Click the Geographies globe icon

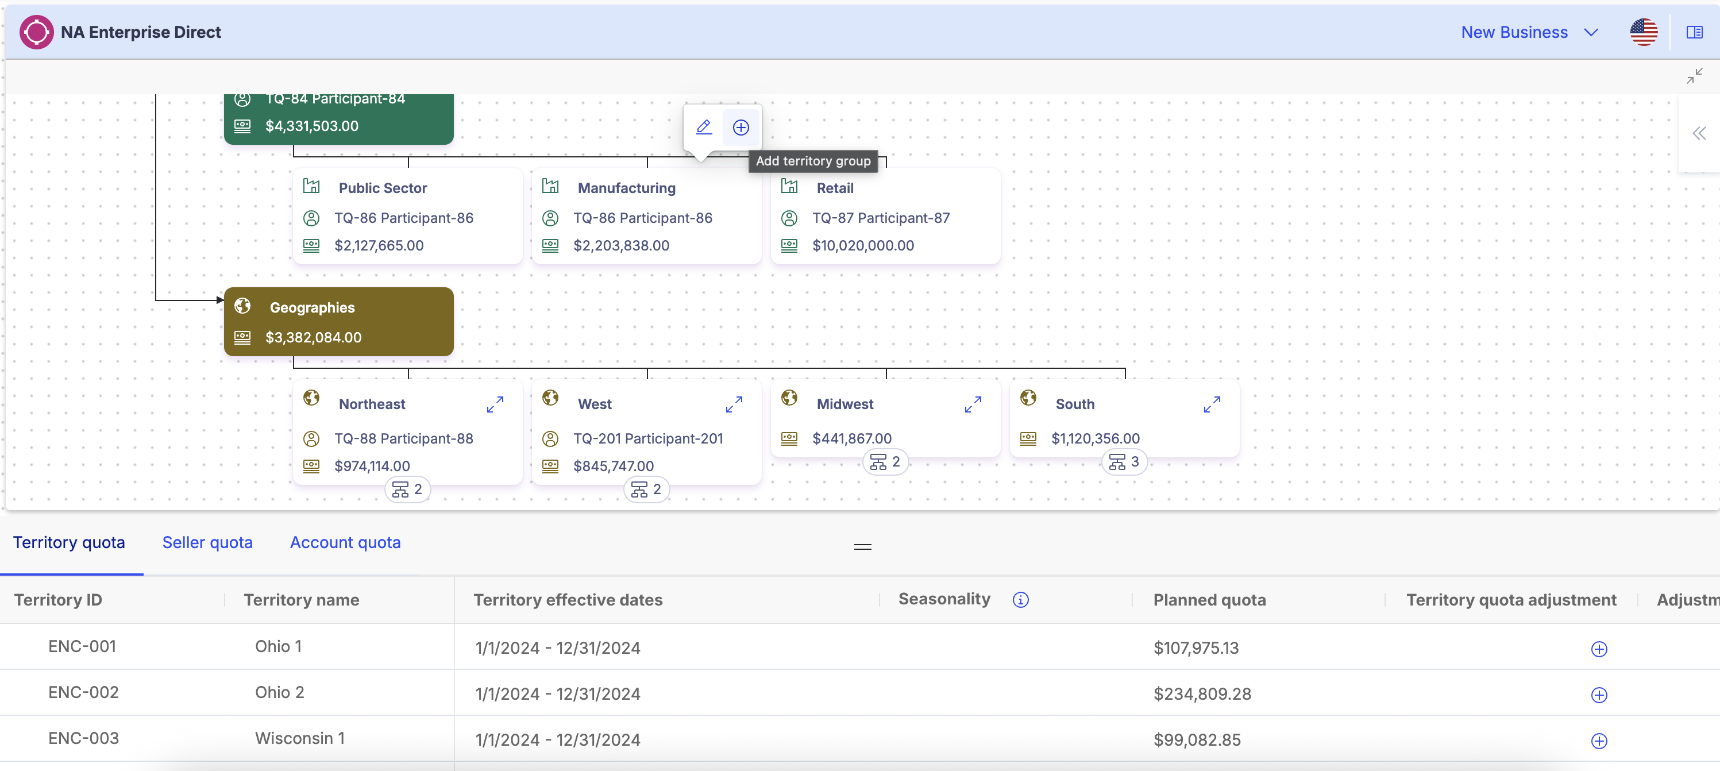(242, 306)
